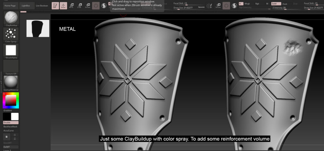Screen dimensions: 324x151
Task: Select the Zcut mode button
Action: pos(295,4)
